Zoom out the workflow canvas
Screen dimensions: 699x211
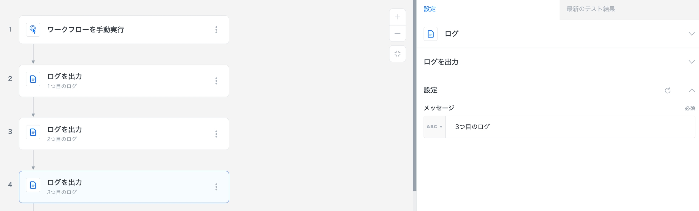[x=397, y=34]
